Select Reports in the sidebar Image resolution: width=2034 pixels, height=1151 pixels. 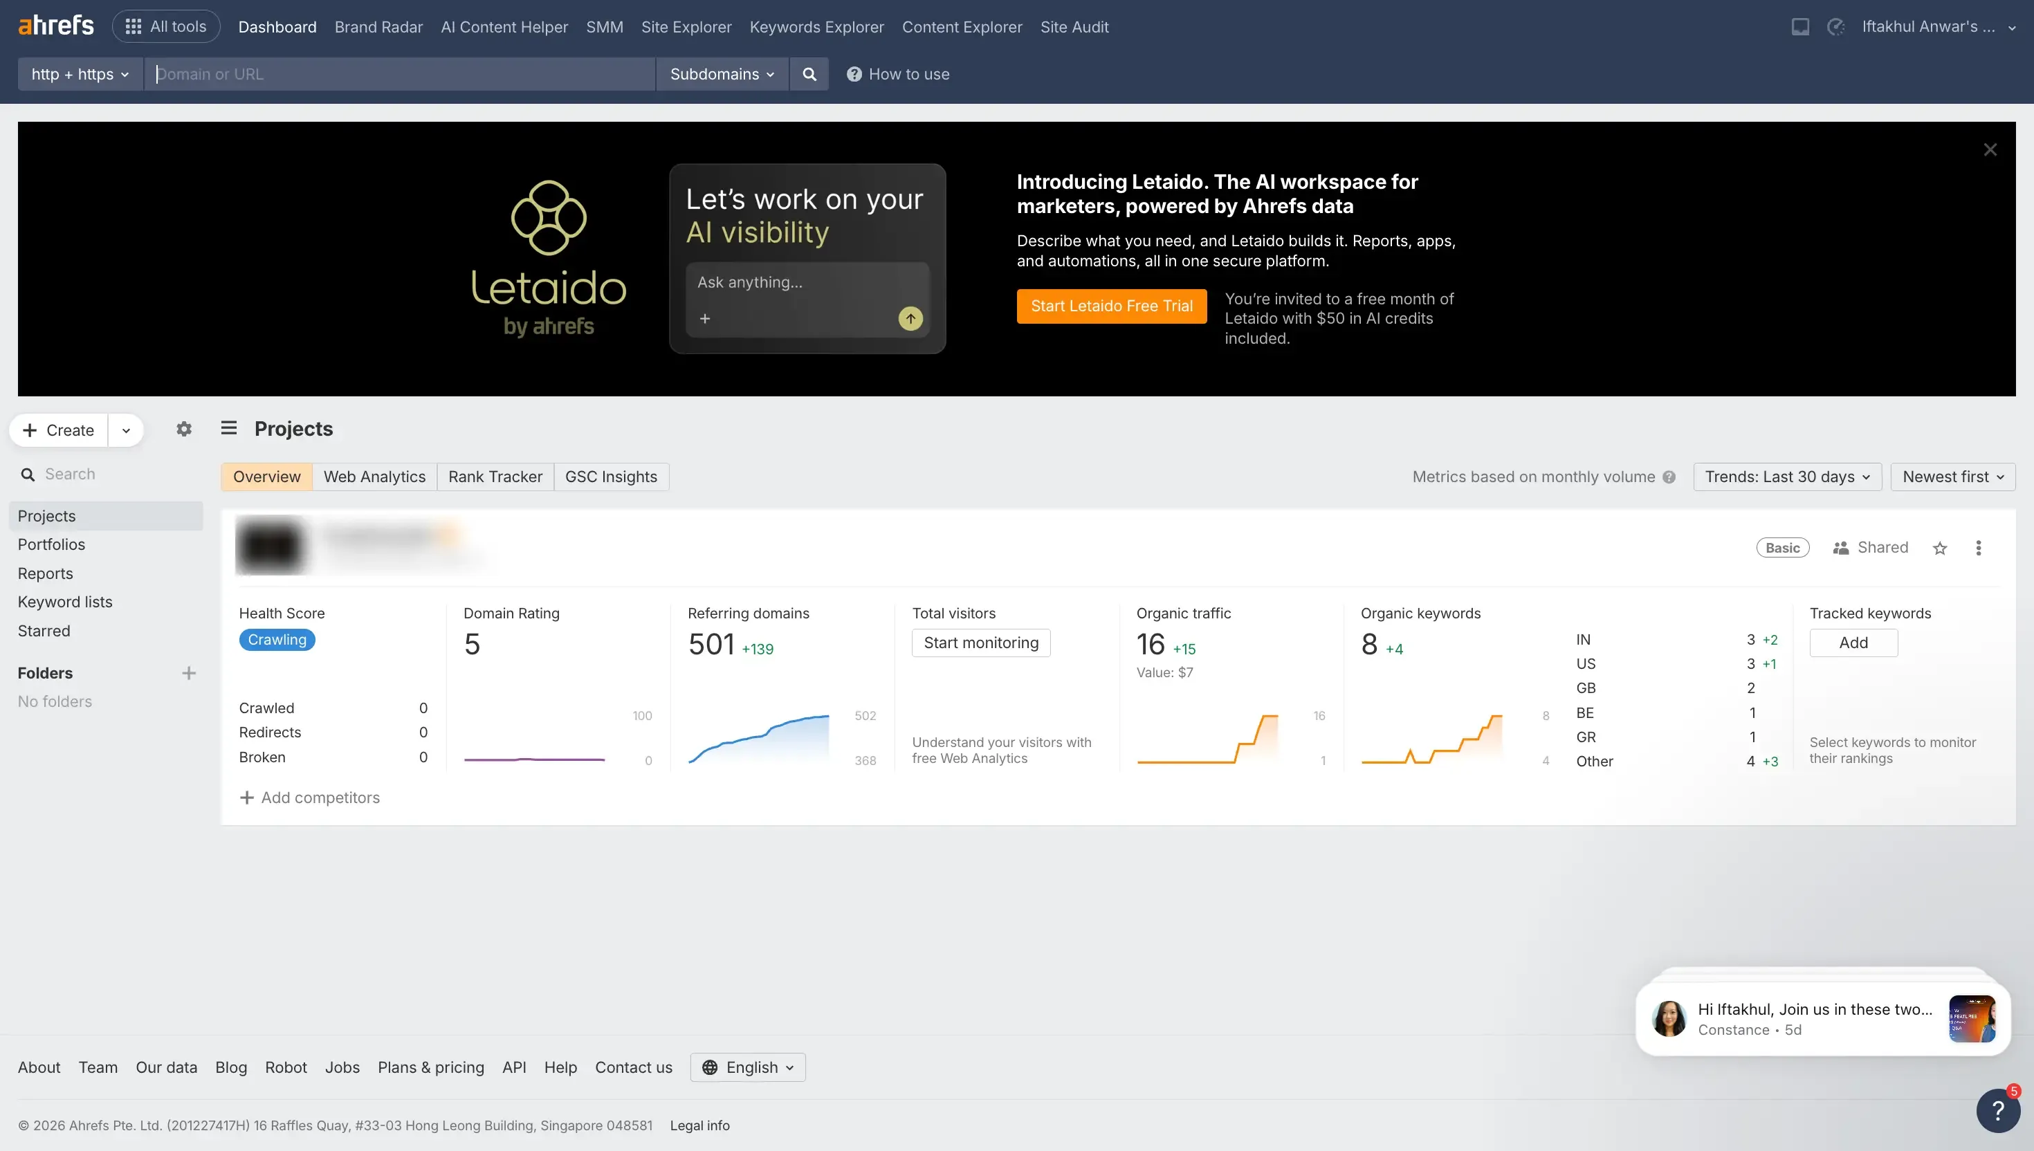(x=106, y=573)
